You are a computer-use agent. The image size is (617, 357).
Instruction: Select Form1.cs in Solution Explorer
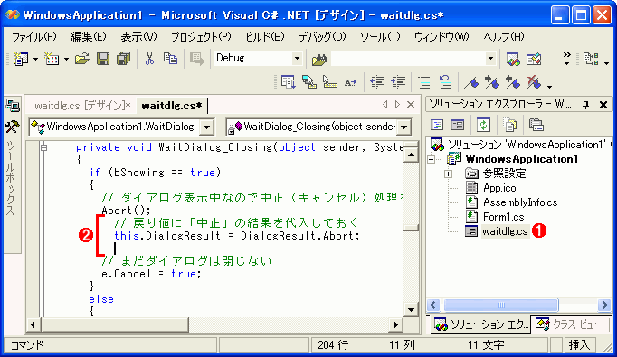503,217
